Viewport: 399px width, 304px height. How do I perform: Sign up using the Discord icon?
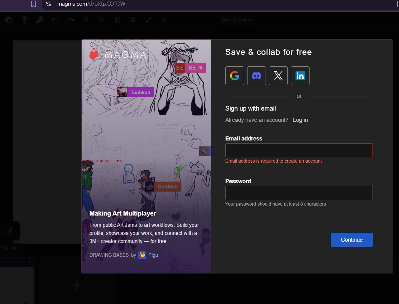[x=256, y=76]
